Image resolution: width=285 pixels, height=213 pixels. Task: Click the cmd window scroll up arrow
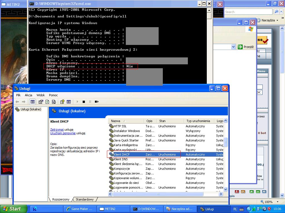[209, 10]
